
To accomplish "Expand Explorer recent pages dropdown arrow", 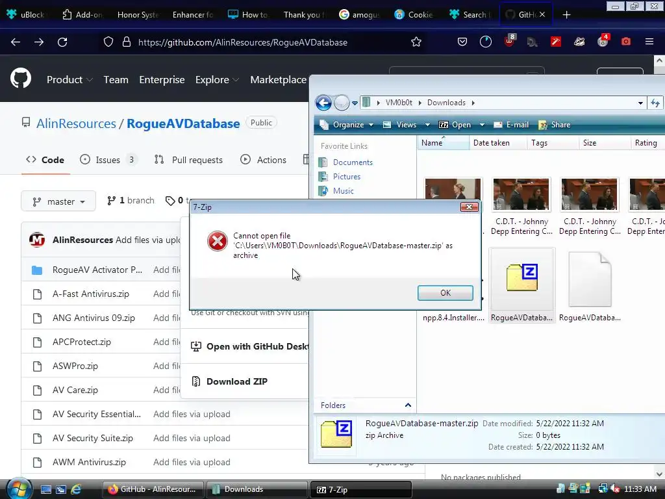I will click(355, 103).
